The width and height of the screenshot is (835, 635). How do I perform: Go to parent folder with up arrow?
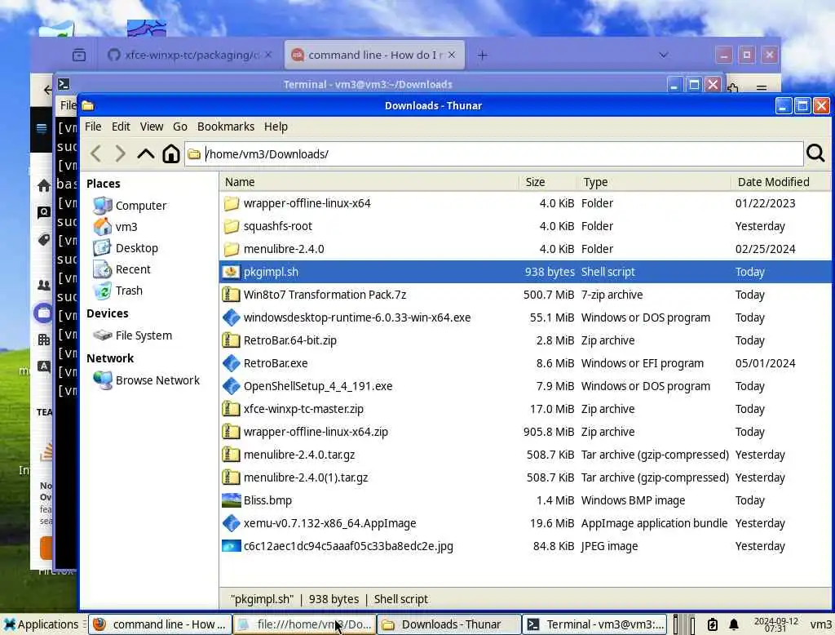[x=145, y=154]
